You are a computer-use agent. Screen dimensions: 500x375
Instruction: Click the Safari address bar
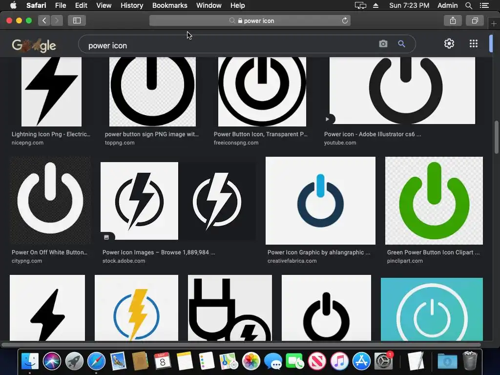pyautogui.click(x=250, y=21)
